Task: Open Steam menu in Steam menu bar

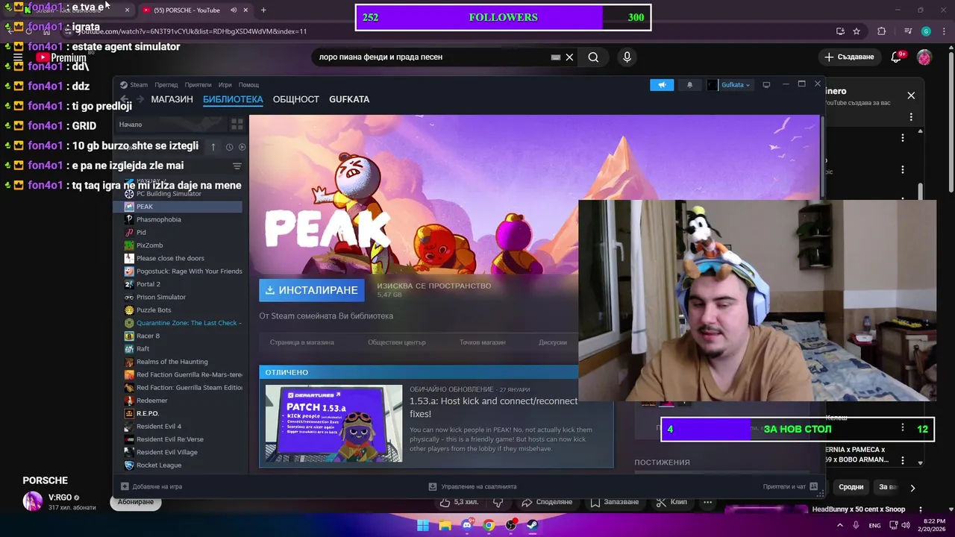Action: [134, 85]
